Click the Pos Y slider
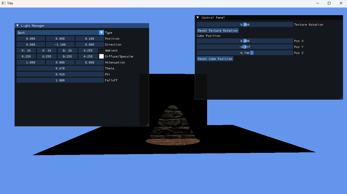The image size is (347, 194). (x=245, y=47)
